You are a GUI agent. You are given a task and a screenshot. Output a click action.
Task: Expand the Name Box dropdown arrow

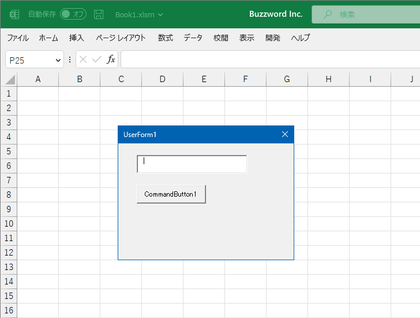coord(58,60)
